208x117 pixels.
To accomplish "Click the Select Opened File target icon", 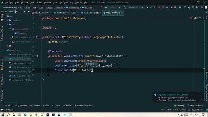I will [16, 12].
